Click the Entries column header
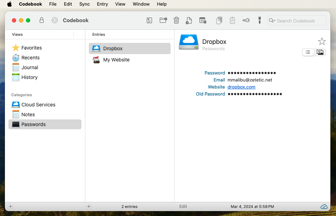Screen dimensions: 336x216 tap(99, 34)
